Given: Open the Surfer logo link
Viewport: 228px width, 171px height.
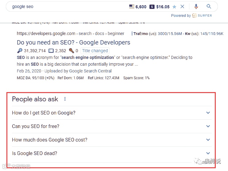Looking at the screenshot, I should click(202, 15).
